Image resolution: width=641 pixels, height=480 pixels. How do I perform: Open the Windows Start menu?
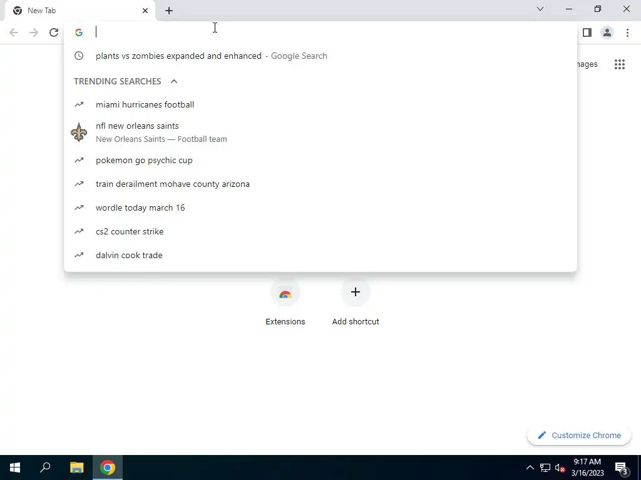tap(15, 467)
